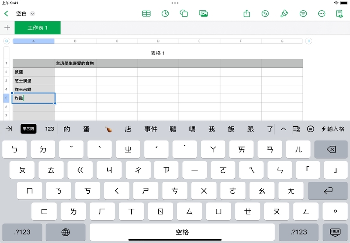Screen dimensions: 350x243
Task: Expand the candidate word suggestions list
Action: (x=283, y=129)
